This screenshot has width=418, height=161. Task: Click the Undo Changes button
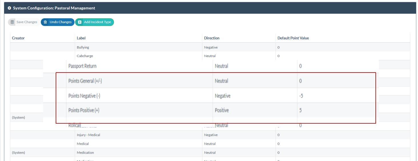pos(58,22)
